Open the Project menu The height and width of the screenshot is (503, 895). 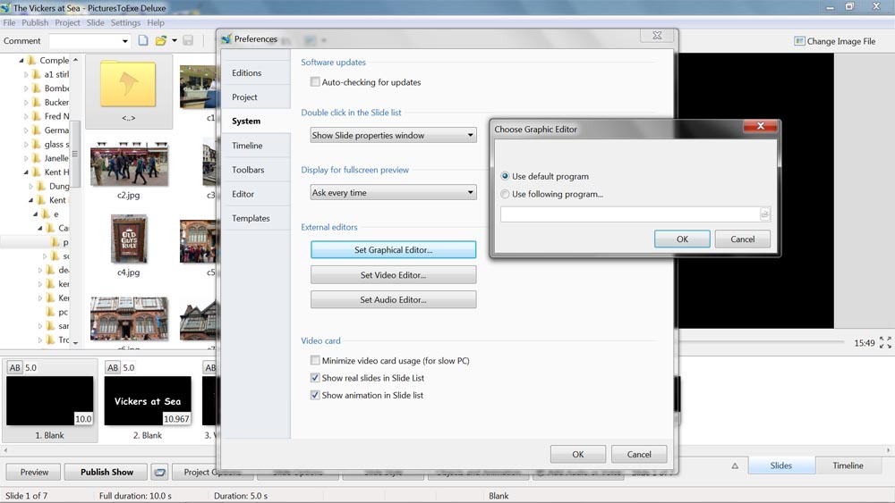coord(67,23)
